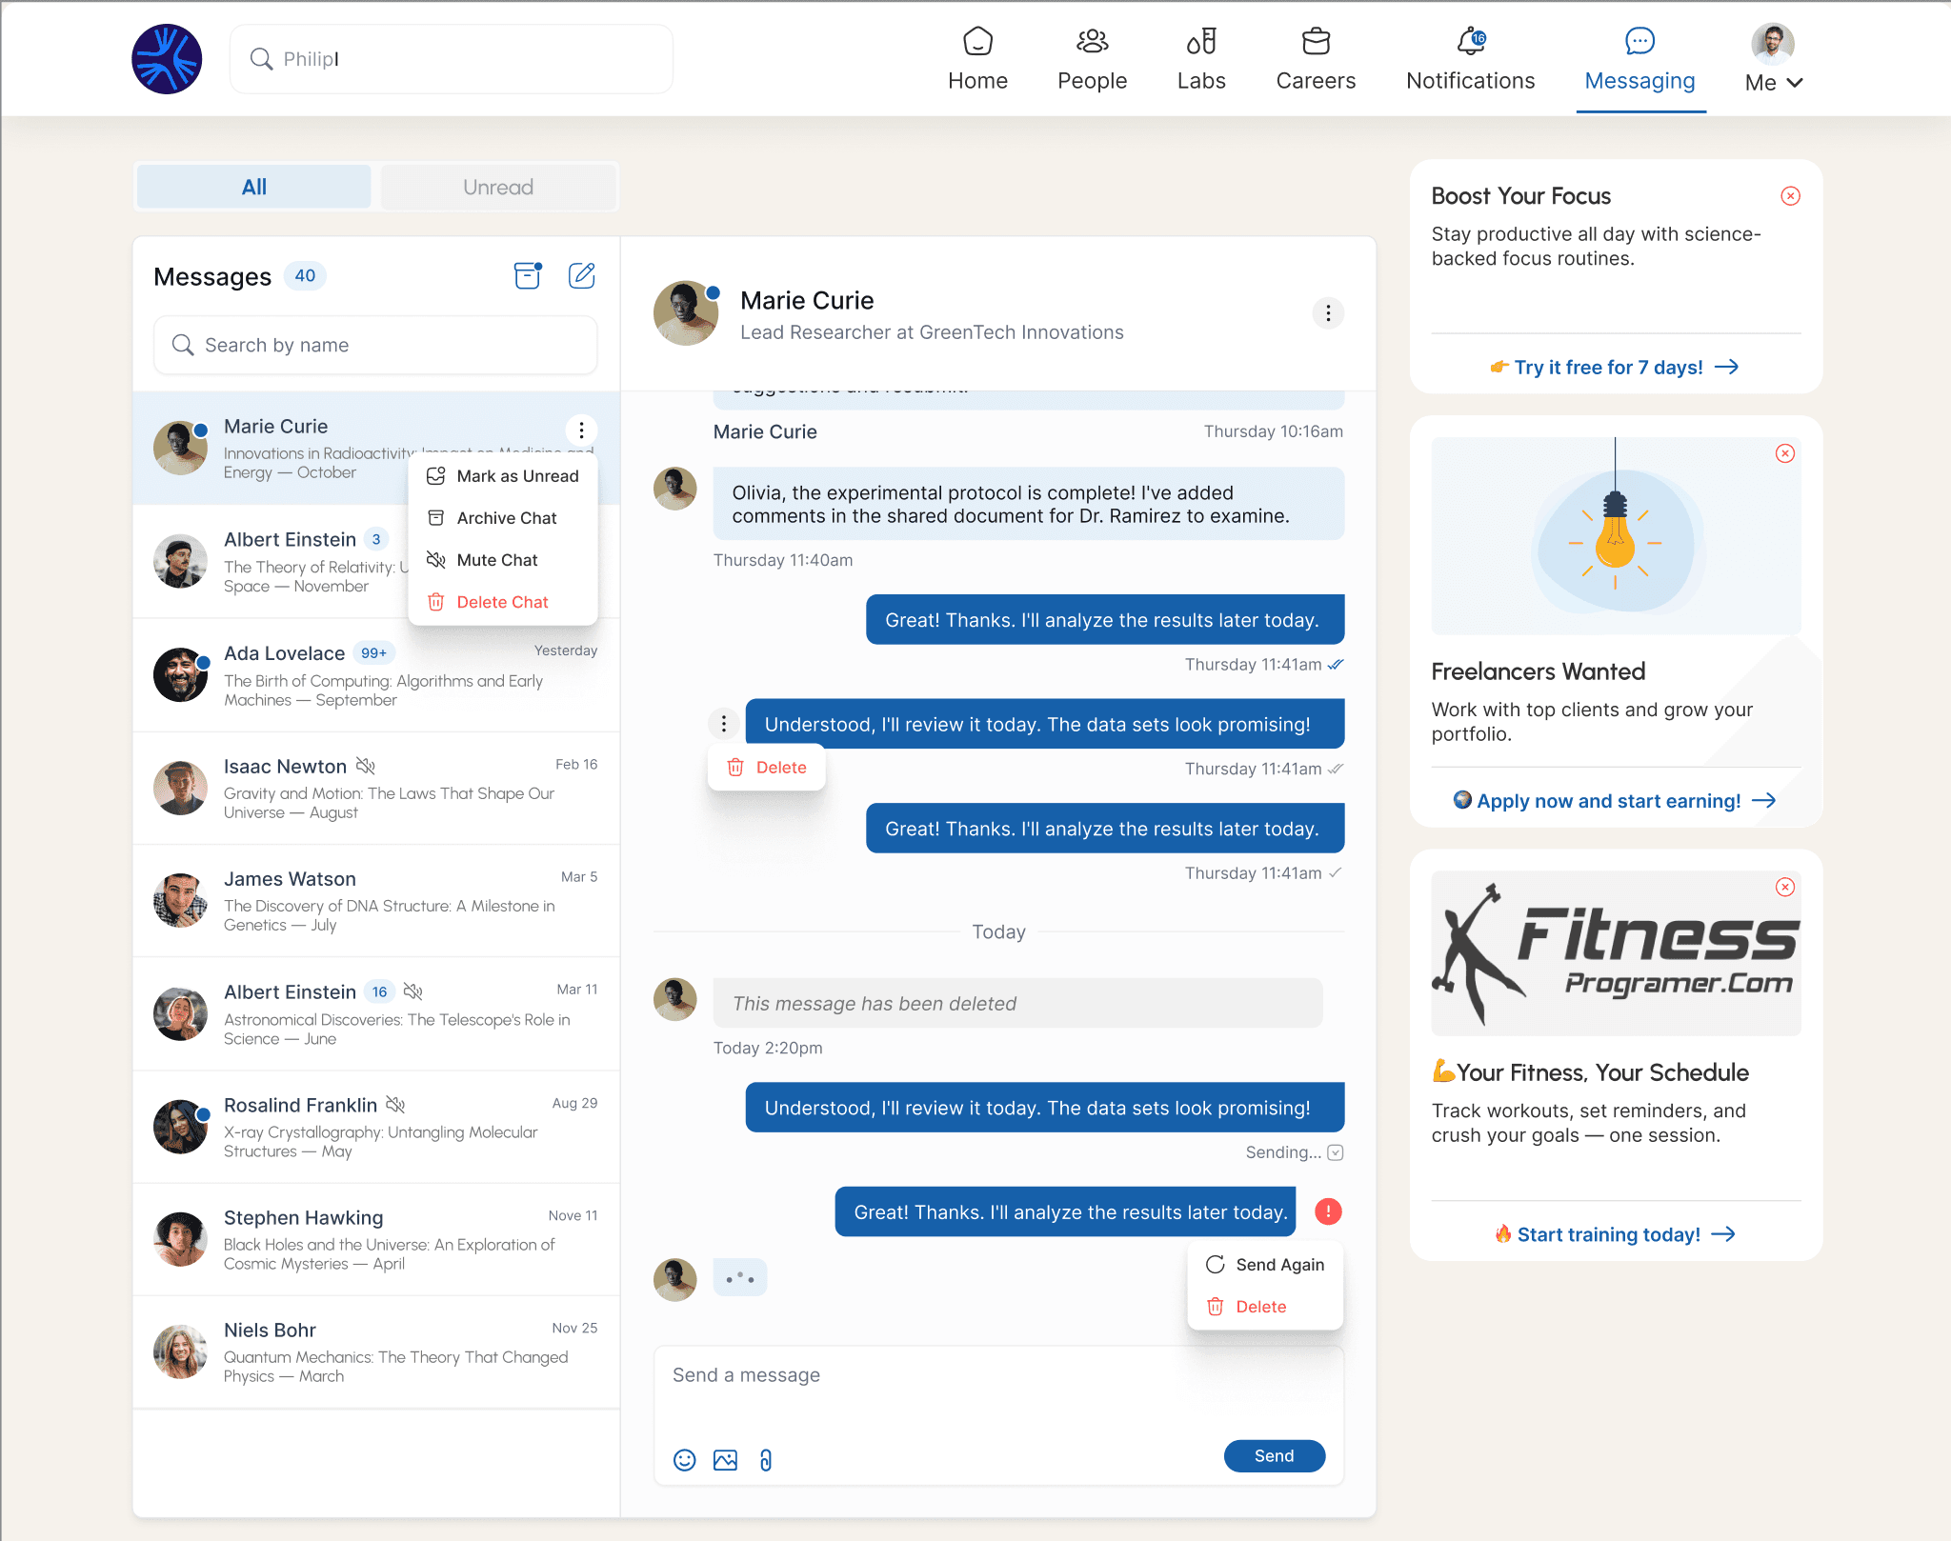Click the site logo in the header
Image resolution: width=1951 pixels, height=1541 pixels.
167,59
